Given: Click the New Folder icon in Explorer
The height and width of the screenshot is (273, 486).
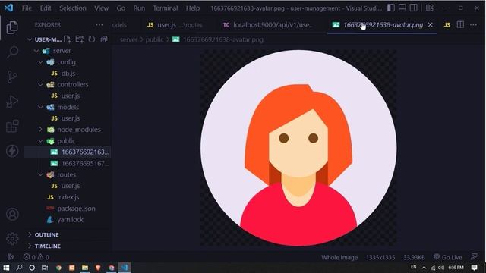Looking at the screenshot, I should (79, 39).
